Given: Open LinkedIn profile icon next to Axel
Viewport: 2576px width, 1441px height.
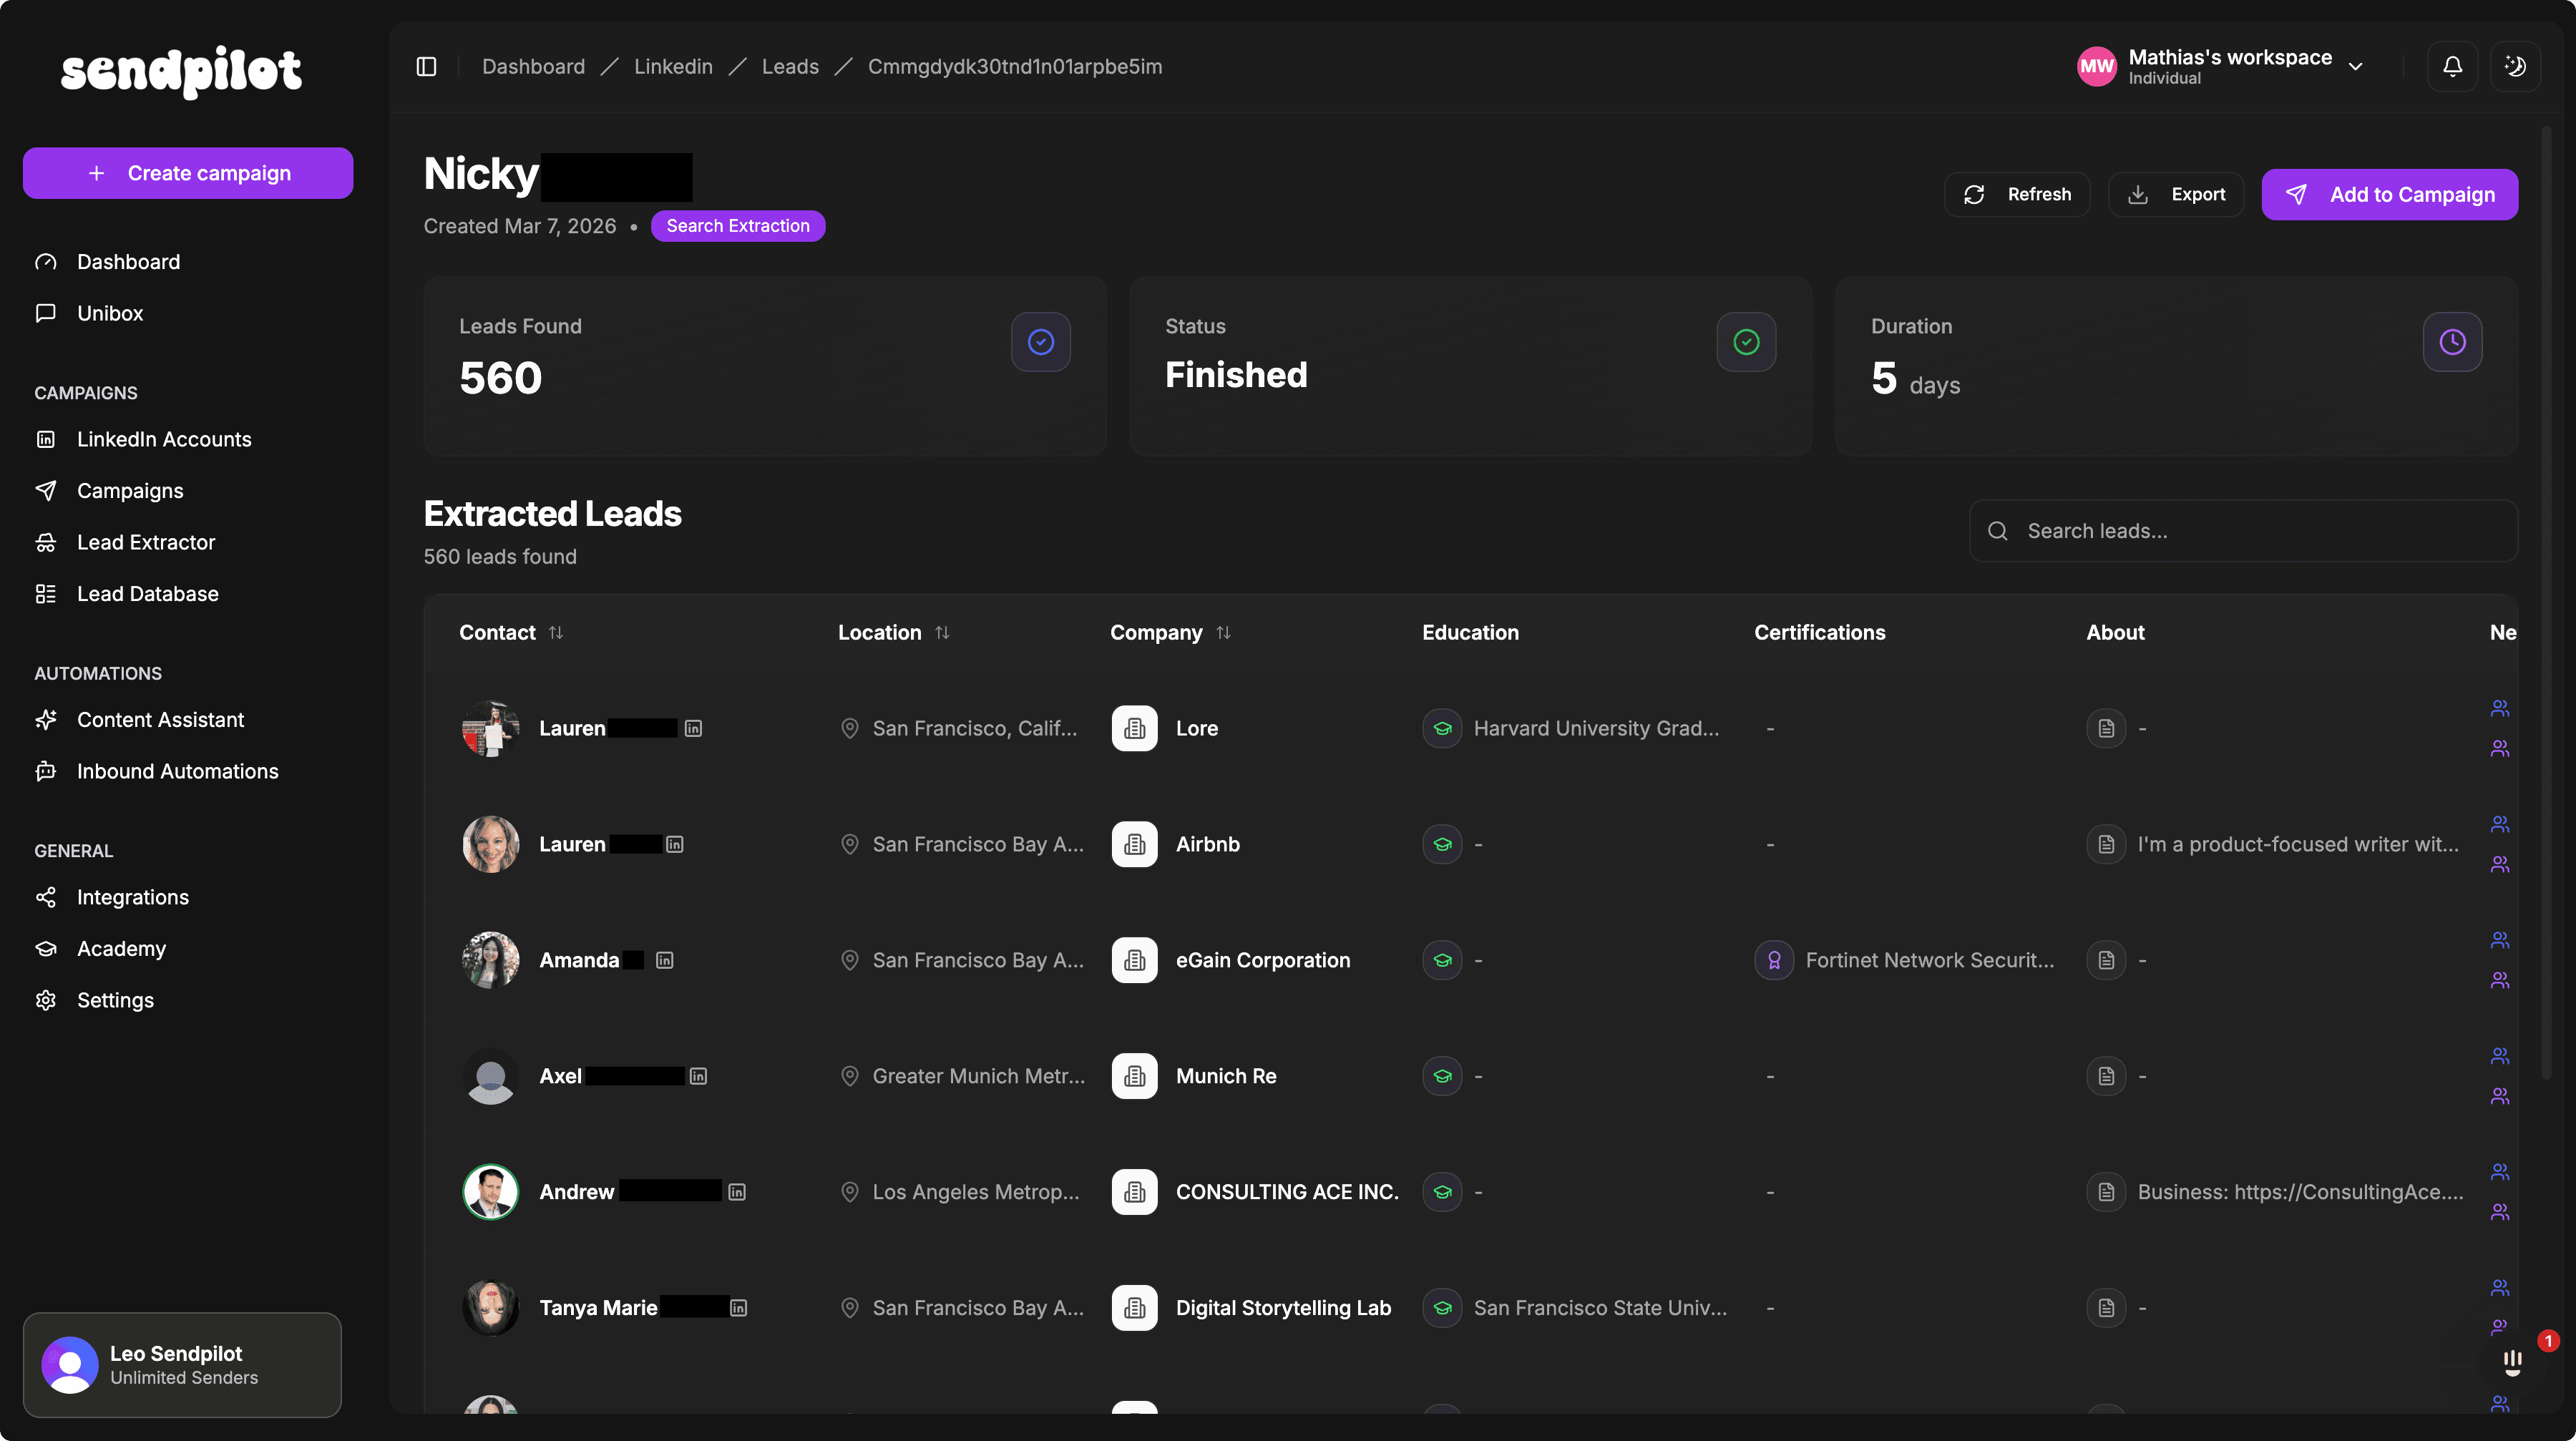Looking at the screenshot, I should coord(698,1076).
